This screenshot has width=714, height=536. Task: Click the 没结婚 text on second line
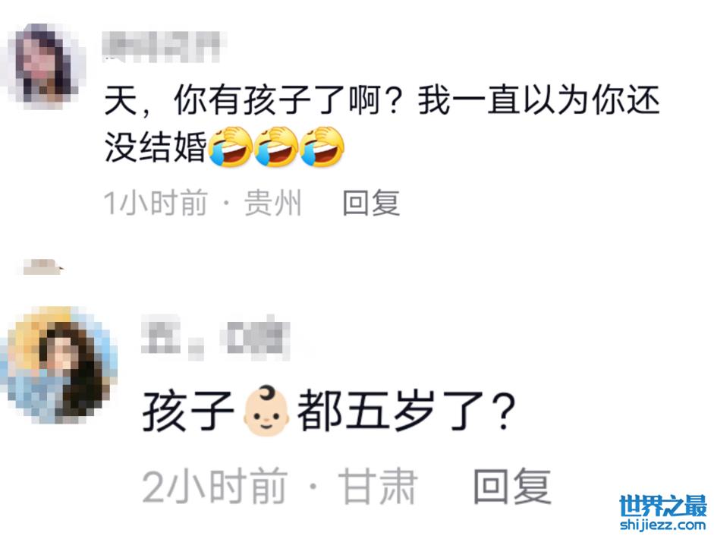[156, 147]
